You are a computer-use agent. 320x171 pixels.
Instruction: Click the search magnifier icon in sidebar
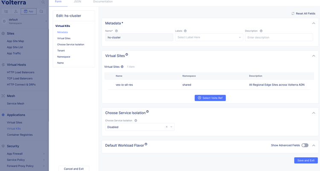point(43,2)
